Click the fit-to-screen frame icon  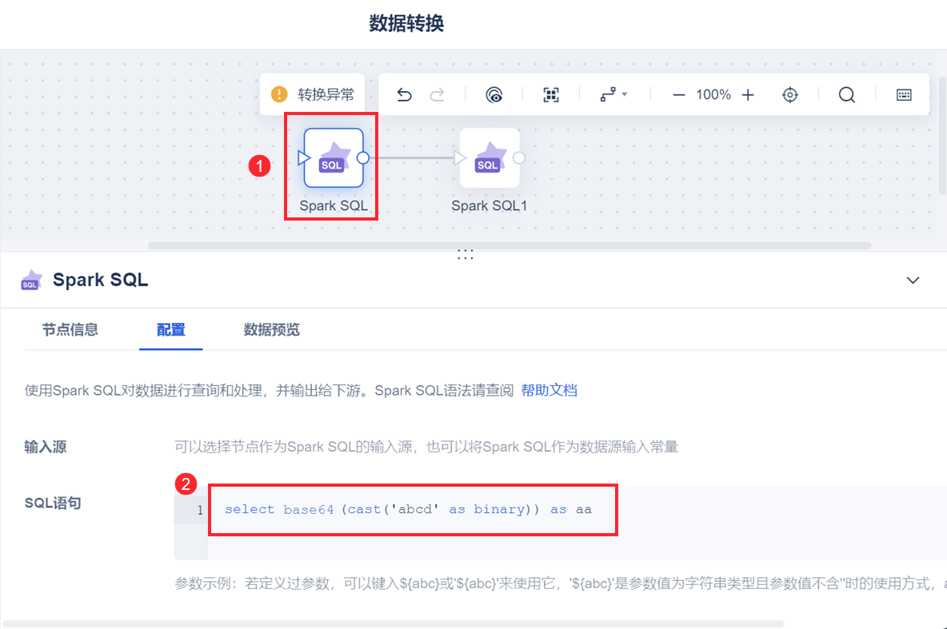coord(551,95)
